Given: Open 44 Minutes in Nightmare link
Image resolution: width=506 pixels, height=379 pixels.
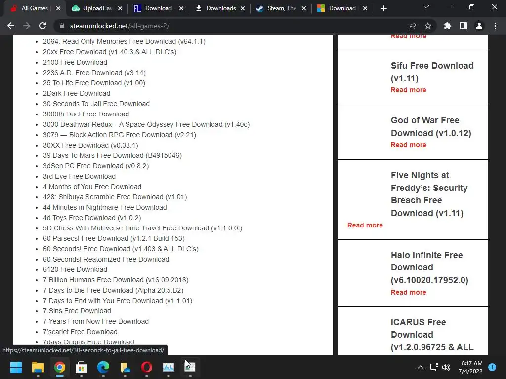Looking at the screenshot, I should 105,207.
